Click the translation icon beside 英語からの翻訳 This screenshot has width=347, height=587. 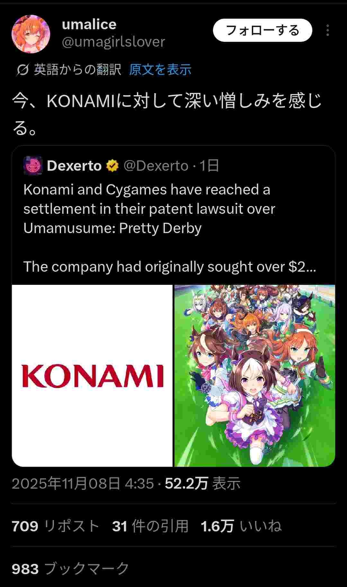[x=22, y=70]
